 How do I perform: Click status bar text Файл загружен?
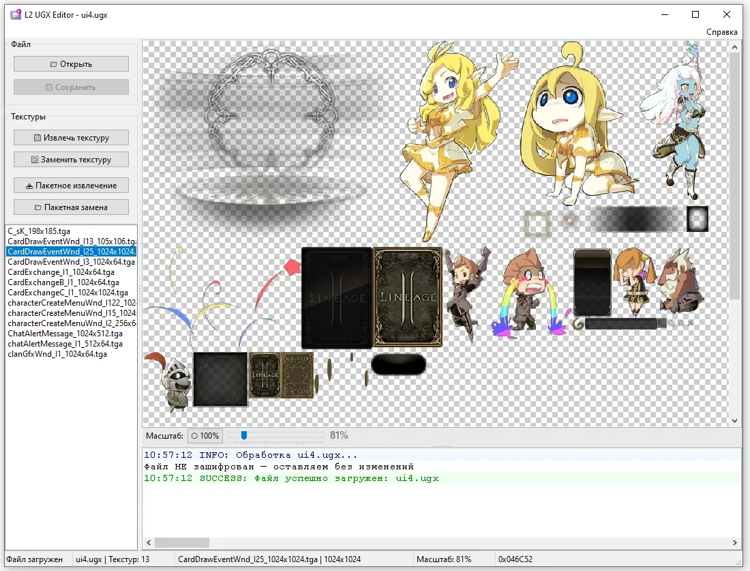pyautogui.click(x=35, y=559)
